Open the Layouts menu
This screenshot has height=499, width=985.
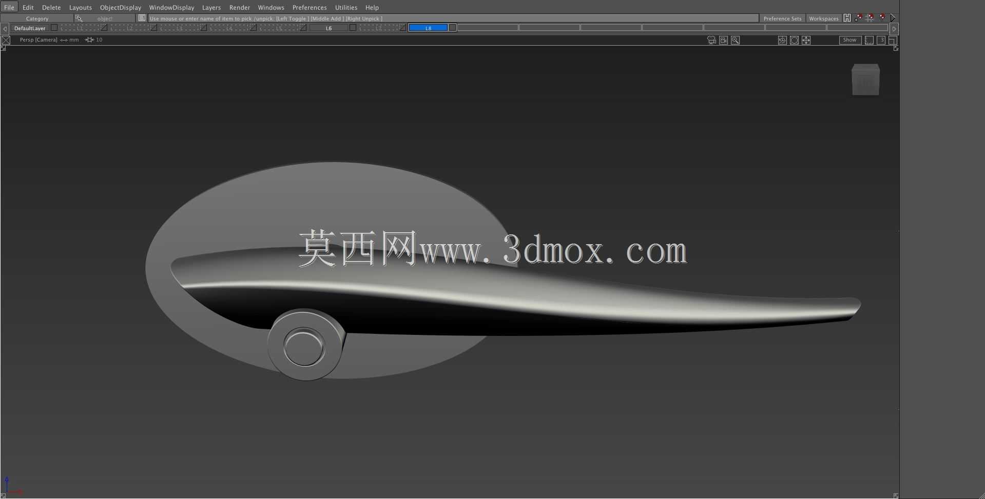[81, 7]
